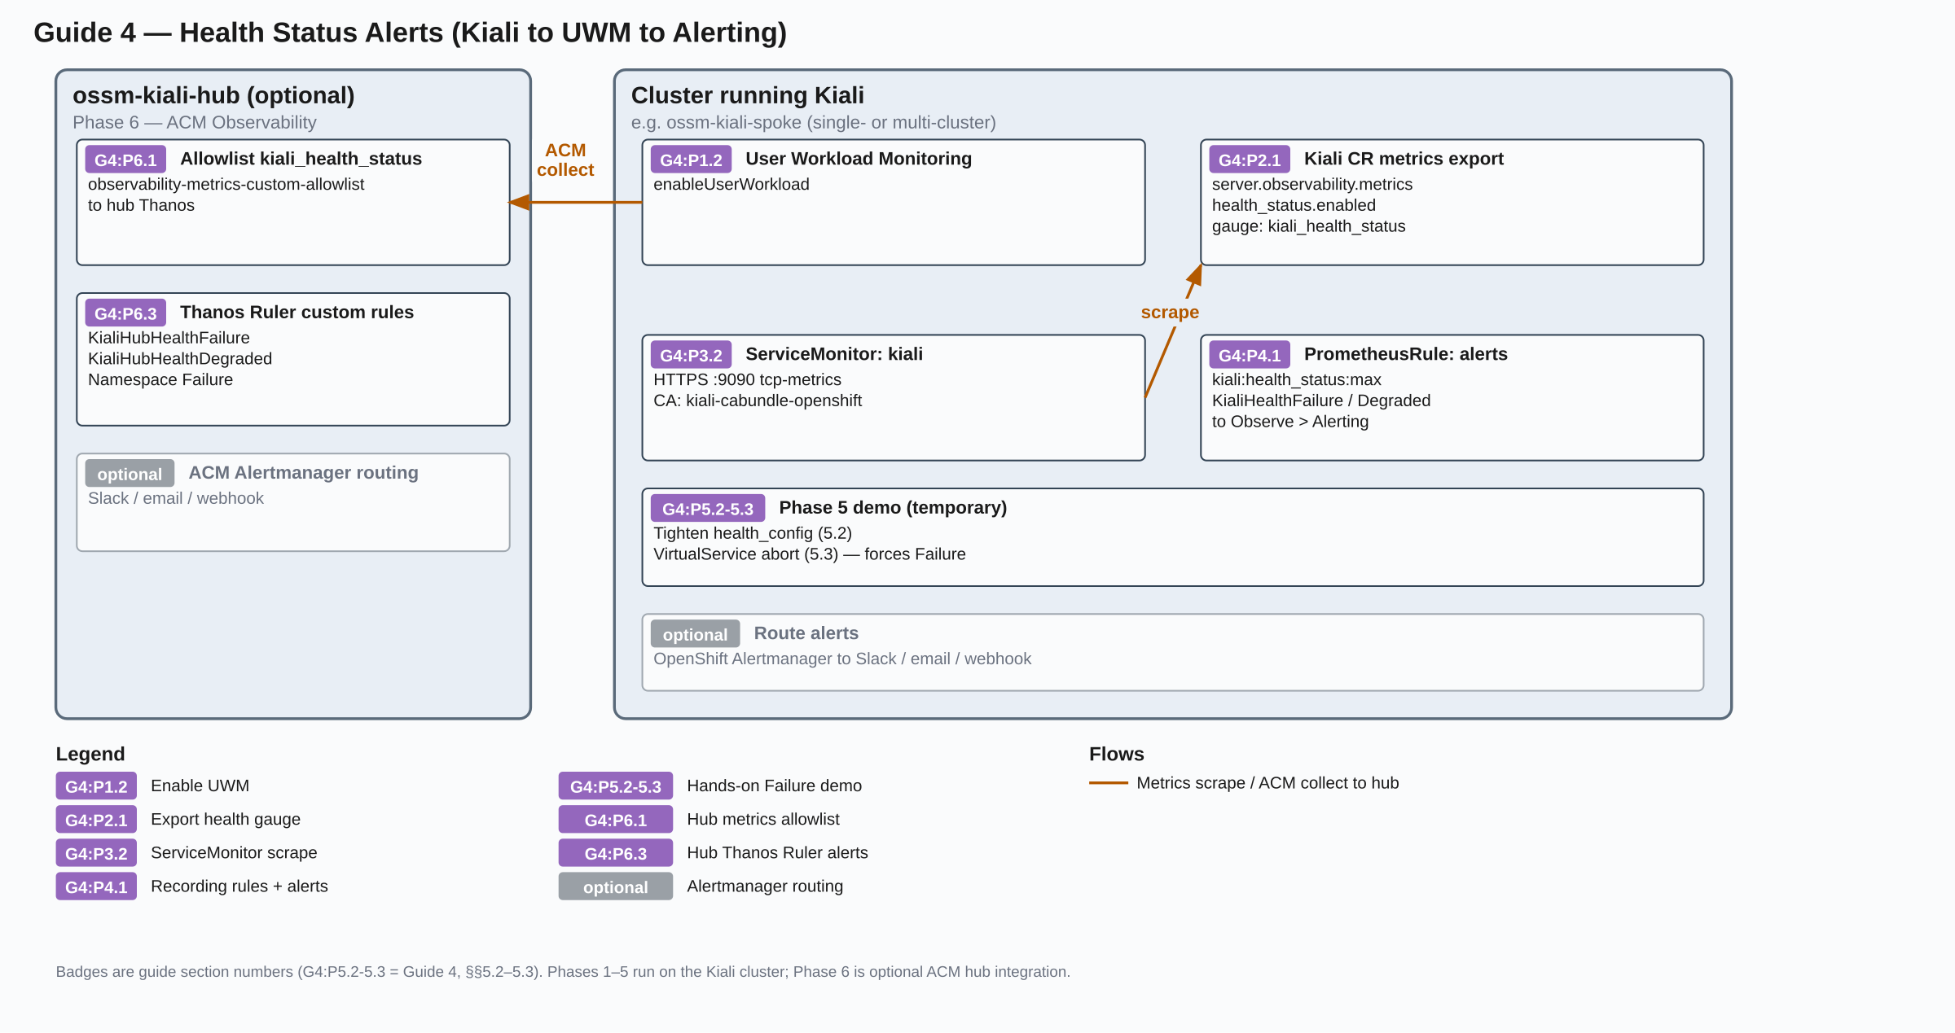Click 'CA: kiali-cabundle-openshift' line
The height and width of the screenshot is (1033, 1955).
(758, 401)
